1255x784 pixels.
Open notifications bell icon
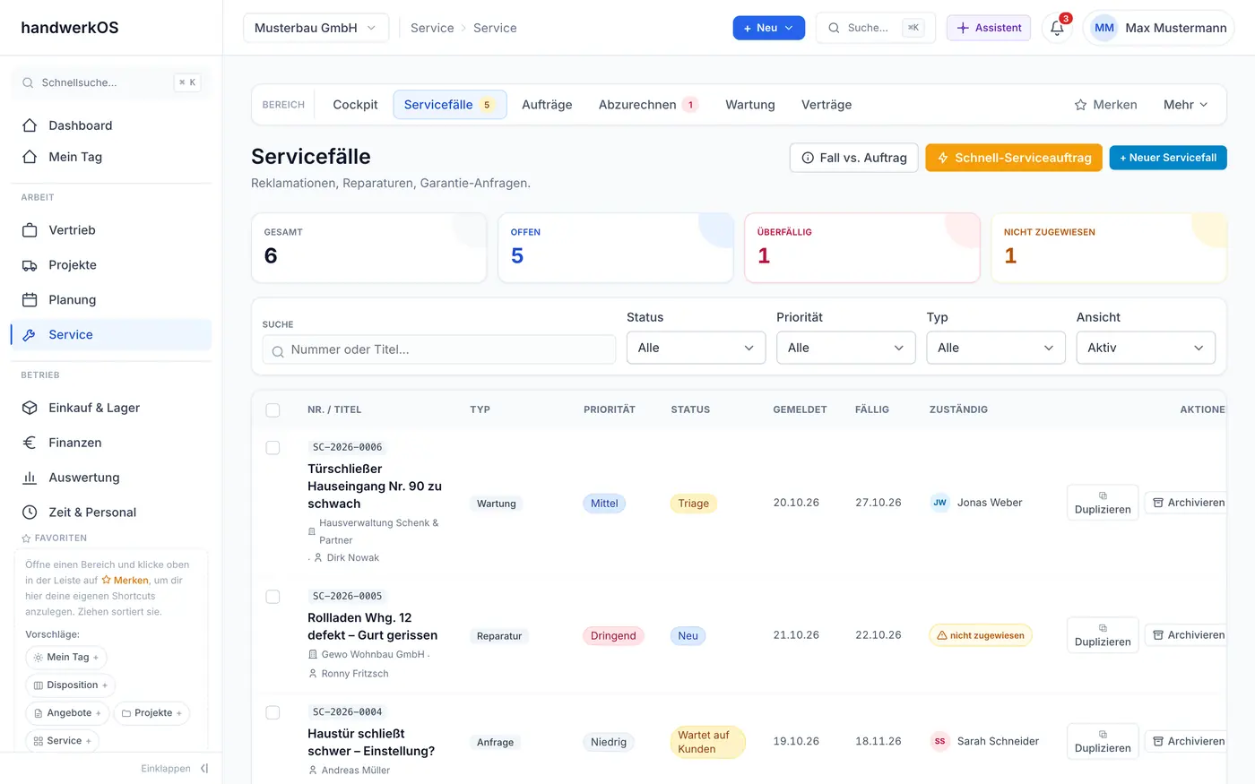tap(1057, 28)
